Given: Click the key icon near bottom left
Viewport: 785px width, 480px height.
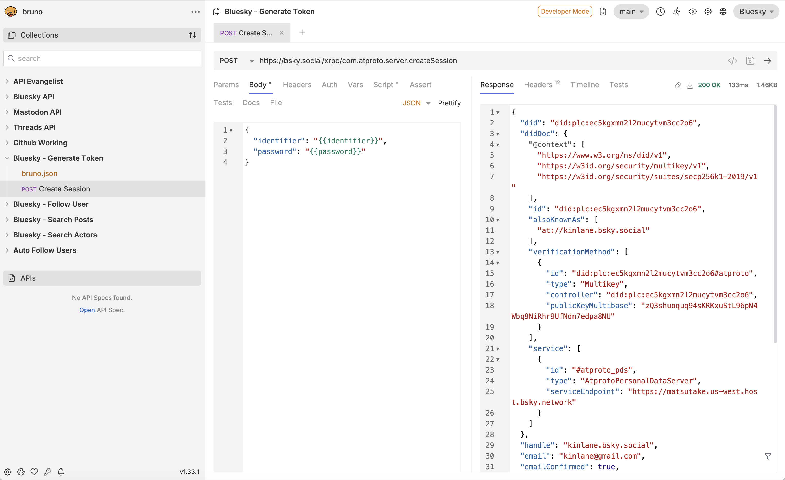Looking at the screenshot, I should (x=47, y=472).
